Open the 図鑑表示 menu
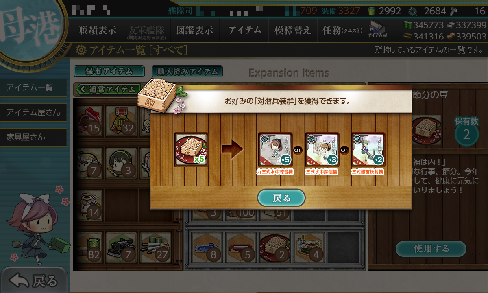The width and height of the screenshot is (488, 293). coord(194,30)
